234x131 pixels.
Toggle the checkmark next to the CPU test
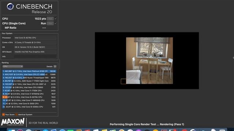[x=56, y=19]
